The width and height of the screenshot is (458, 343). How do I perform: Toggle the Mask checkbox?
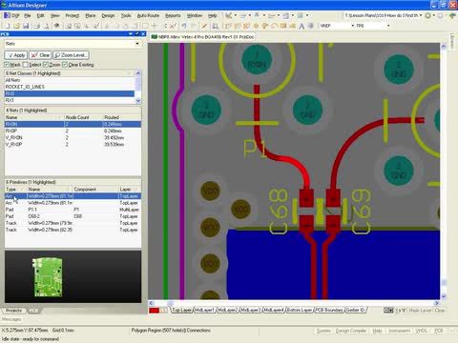7,65
